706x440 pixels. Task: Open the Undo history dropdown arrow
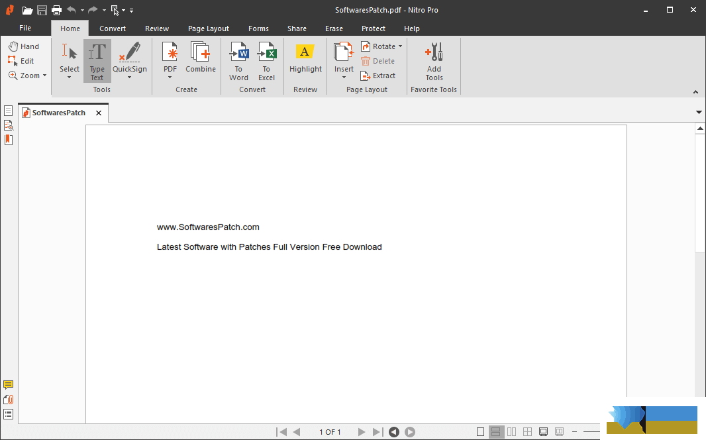82,11
